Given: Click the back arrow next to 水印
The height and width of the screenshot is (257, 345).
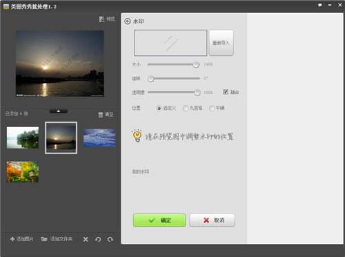Looking at the screenshot, I should pos(128,21).
